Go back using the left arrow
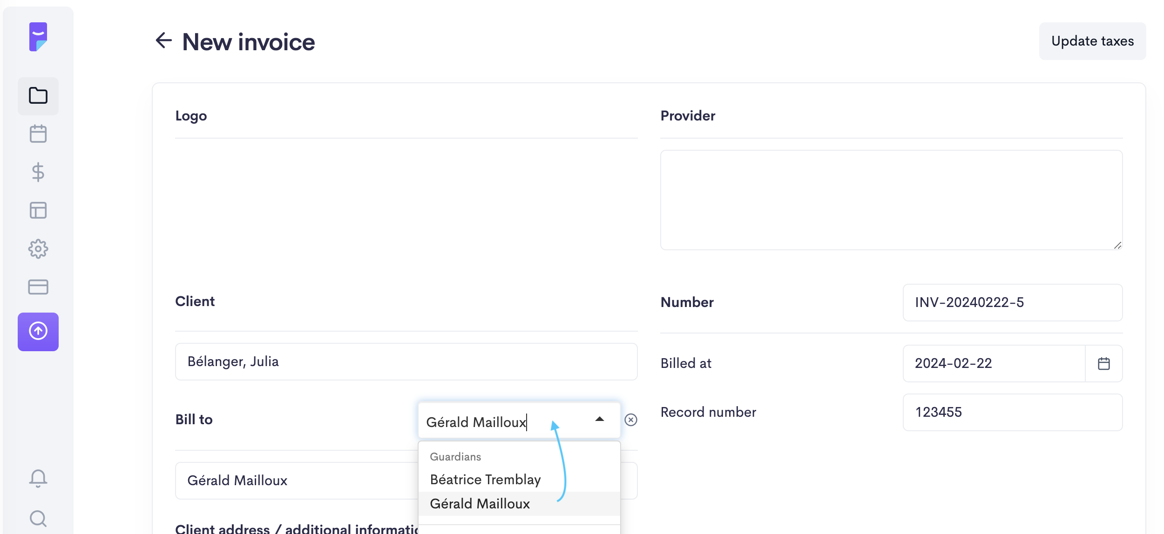 pos(163,40)
